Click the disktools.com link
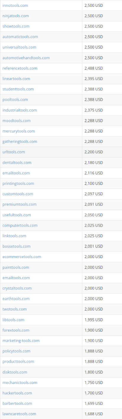This screenshot has height=419, width=122. coord(15,372)
